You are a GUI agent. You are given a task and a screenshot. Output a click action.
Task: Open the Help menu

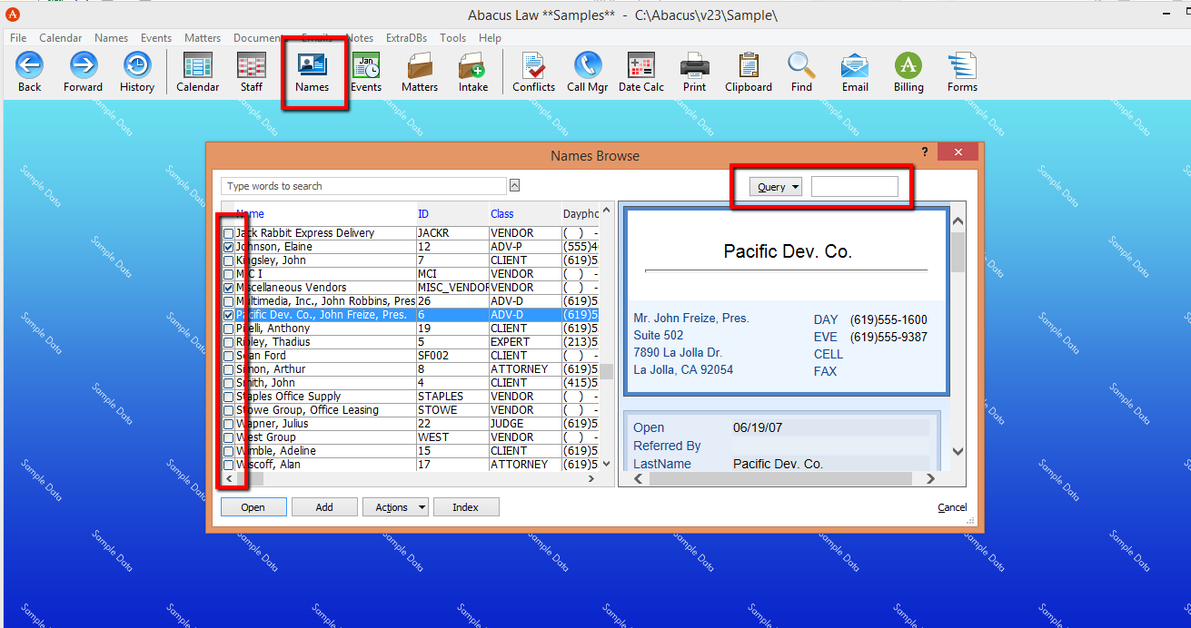pos(490,38)
